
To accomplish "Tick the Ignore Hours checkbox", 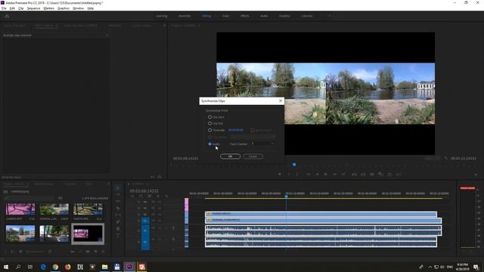I will click(x=253, y=130).
